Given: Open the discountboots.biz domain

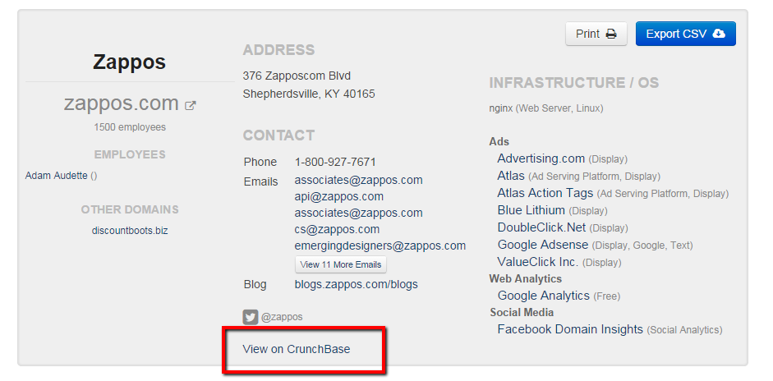Looking at the screenshot, I should click(130, 231).
